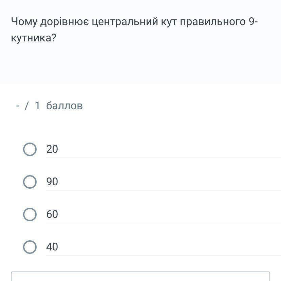
Task: Mark the radio button for answer 60
Action: point(30,214)
